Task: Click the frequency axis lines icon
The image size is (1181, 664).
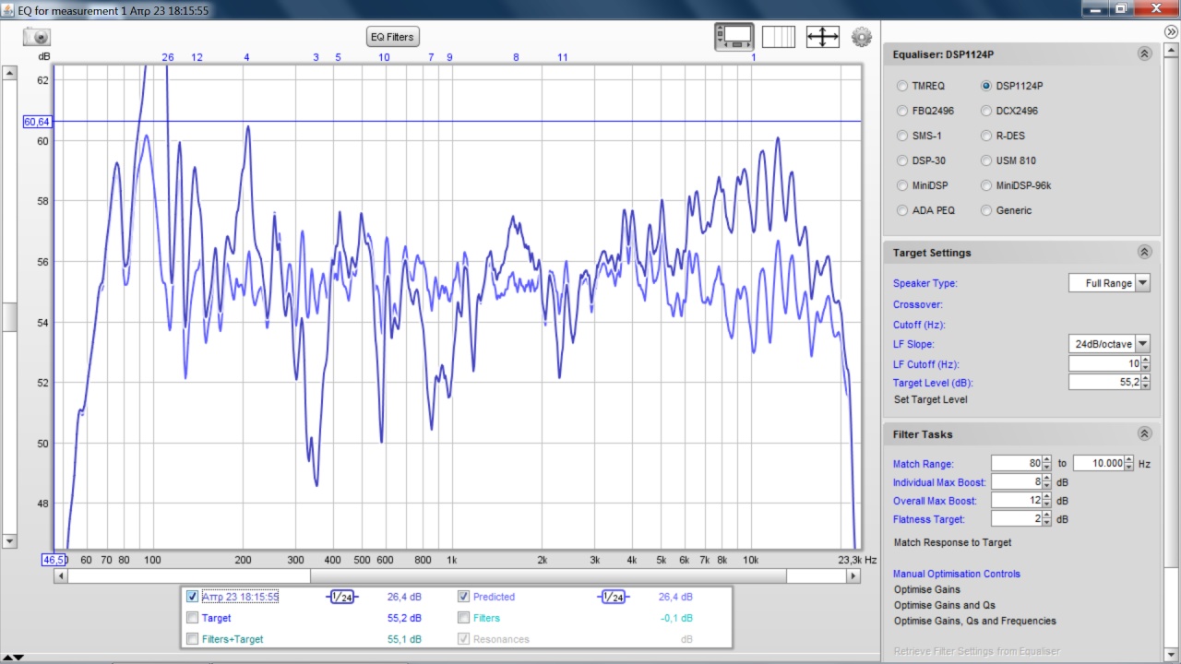Action: coord(778,37)
